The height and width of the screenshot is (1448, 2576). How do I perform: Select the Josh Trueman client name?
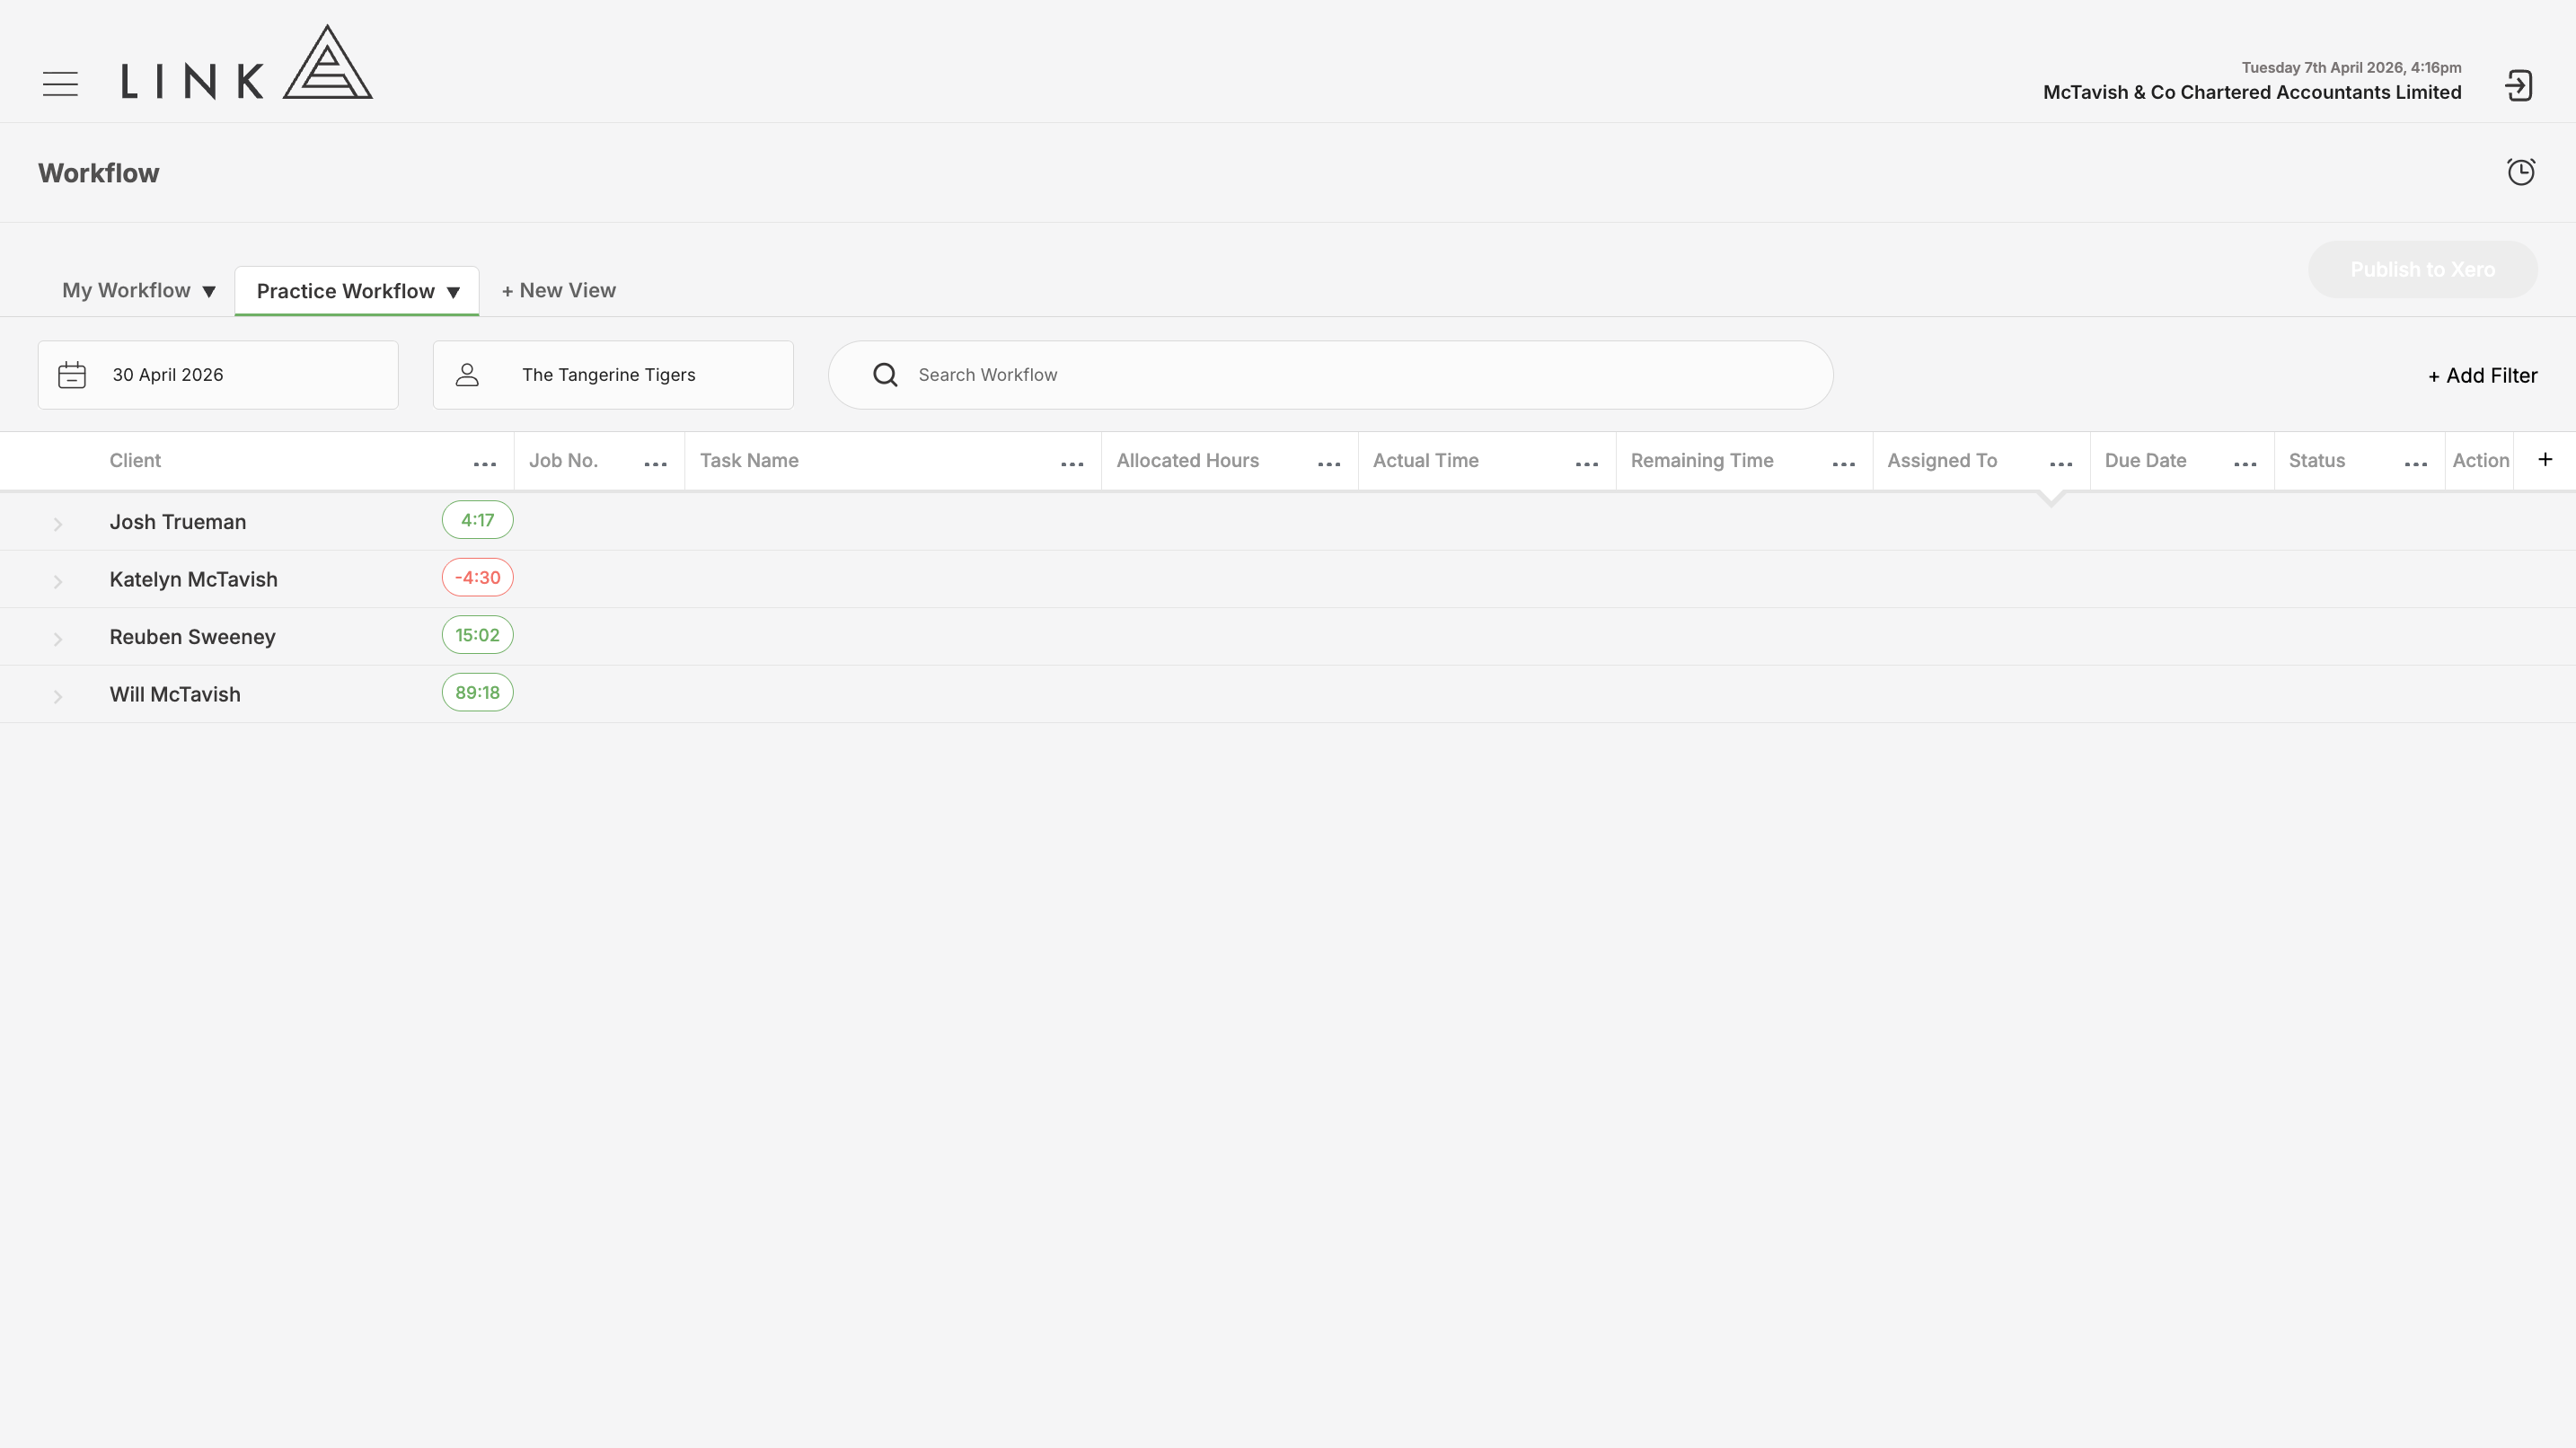tap(178, 522)
